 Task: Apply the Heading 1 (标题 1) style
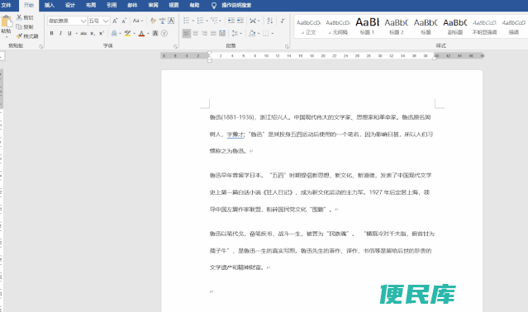pyautogui.click(x=367, y=26)
